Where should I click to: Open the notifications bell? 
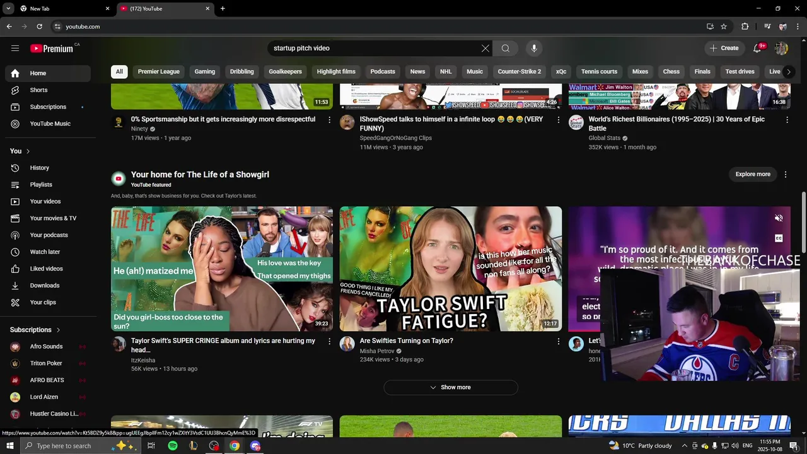pos(758,48)
